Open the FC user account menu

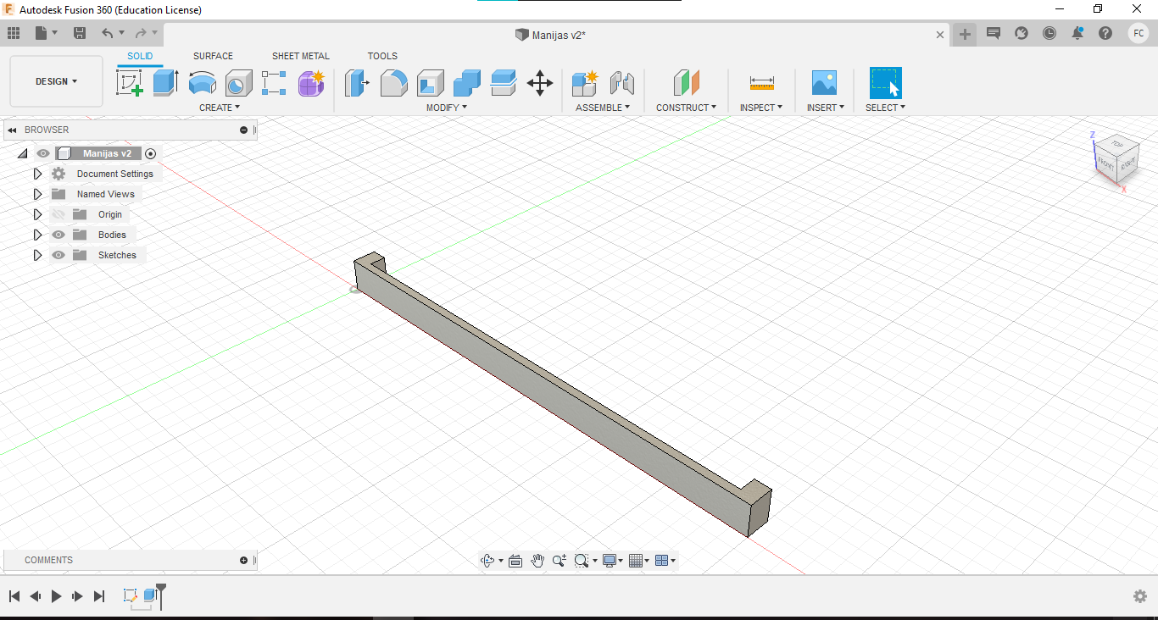pyautogui.click(x=1138, y=33)
